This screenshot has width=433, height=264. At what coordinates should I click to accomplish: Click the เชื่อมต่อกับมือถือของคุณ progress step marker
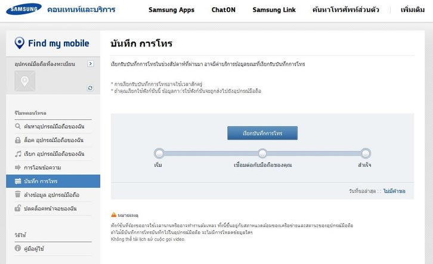point(262,153)
